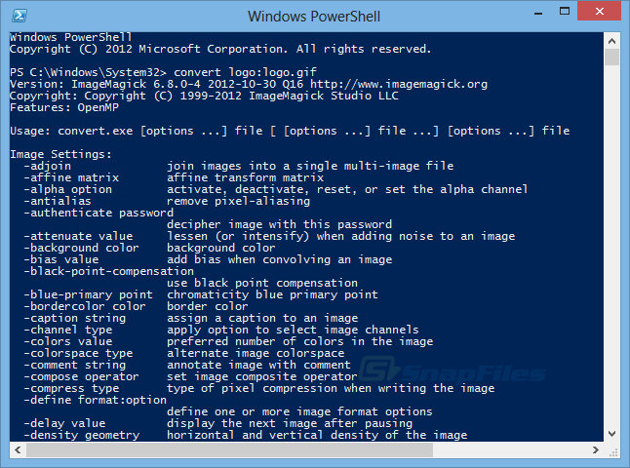Click the vertical scrollbar thumb

point(611,57)
